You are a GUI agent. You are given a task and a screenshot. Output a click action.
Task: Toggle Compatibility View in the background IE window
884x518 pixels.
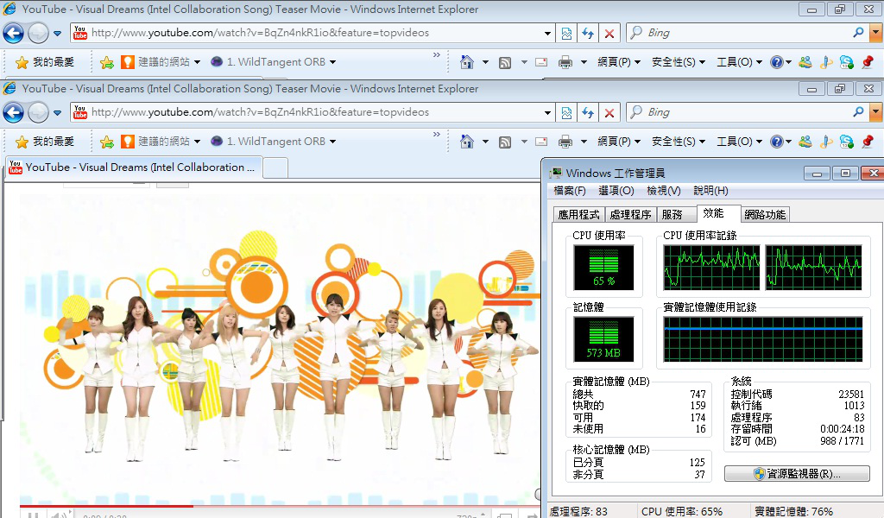[x=566, y=34]
